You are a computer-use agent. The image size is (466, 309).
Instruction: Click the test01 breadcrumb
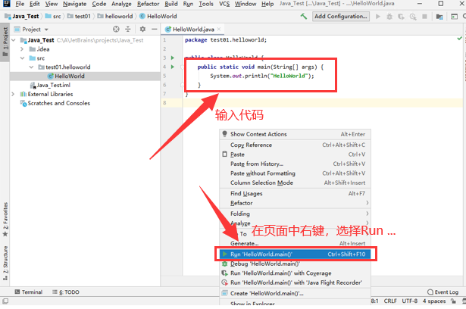click(79, 17)
